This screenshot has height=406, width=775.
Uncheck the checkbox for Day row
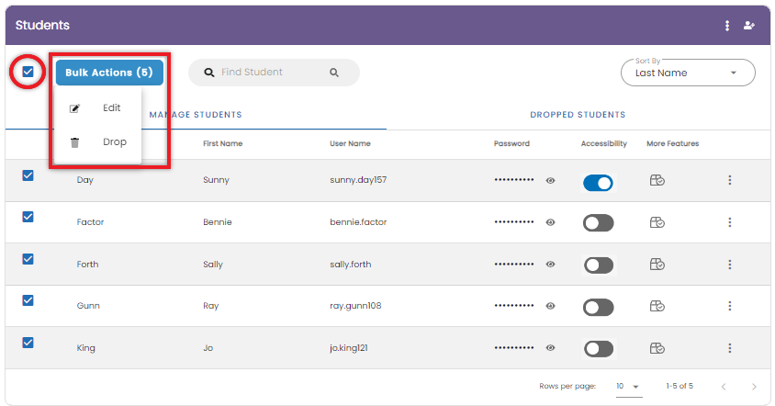[28, 175]
